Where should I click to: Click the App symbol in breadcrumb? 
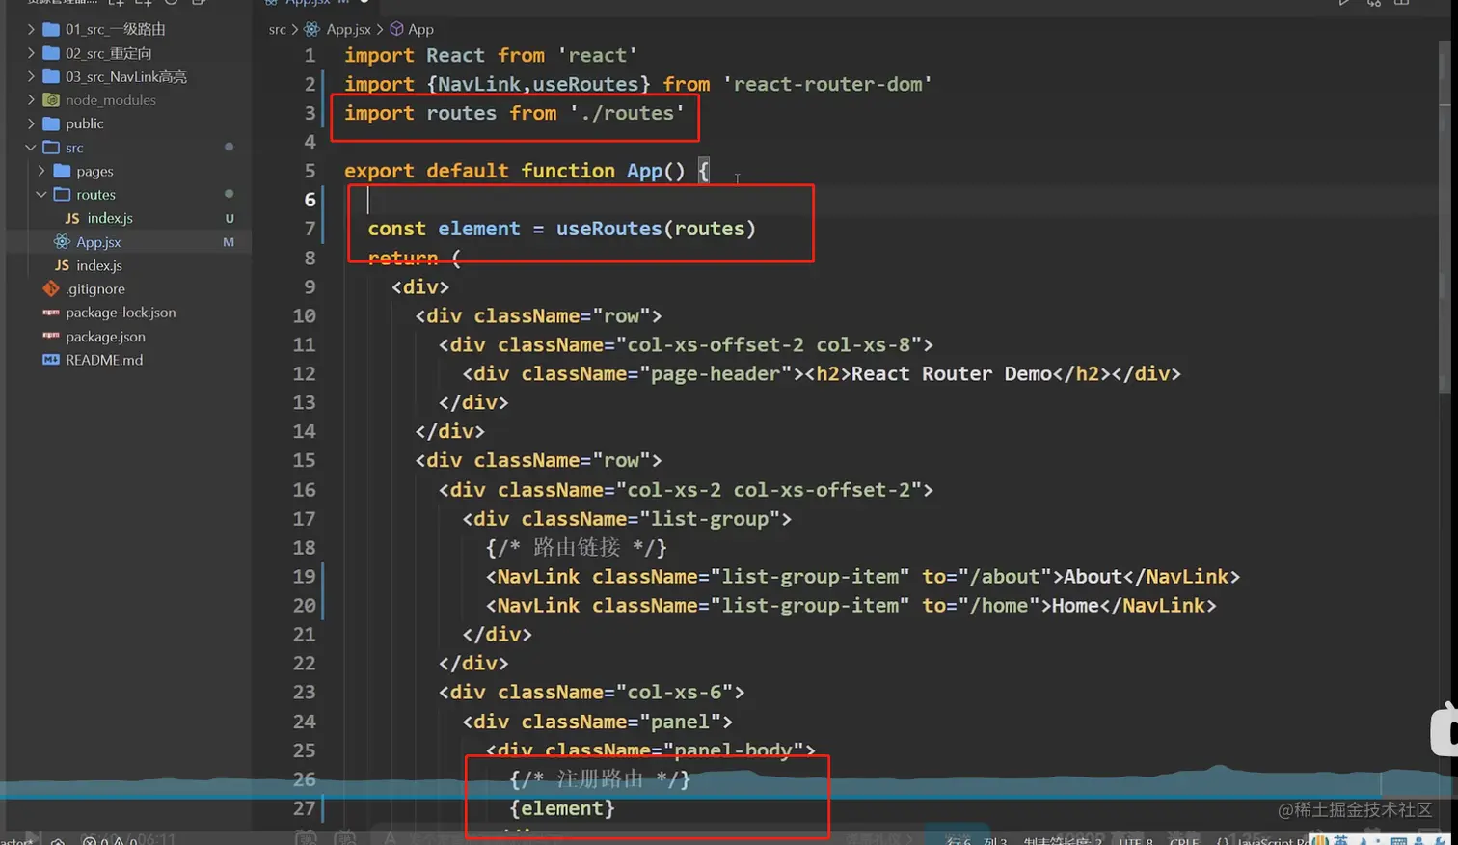pos(420,29)
